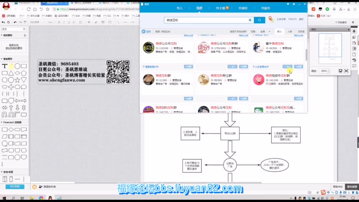The image size is (359, 202).
Task: Activate the format painter tool
Action: pyautogui.click(x=25, y=22)
